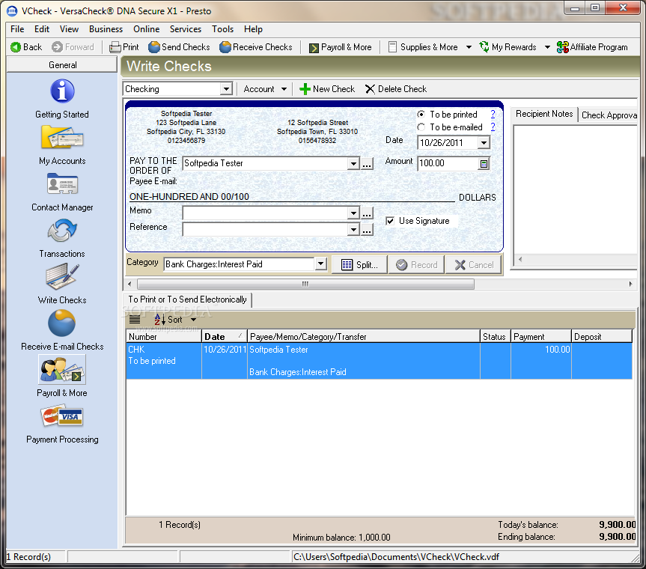Select the To be e-mailed radio button
The height and width of the screenshot is (569, 646).
tap(421, 127)
